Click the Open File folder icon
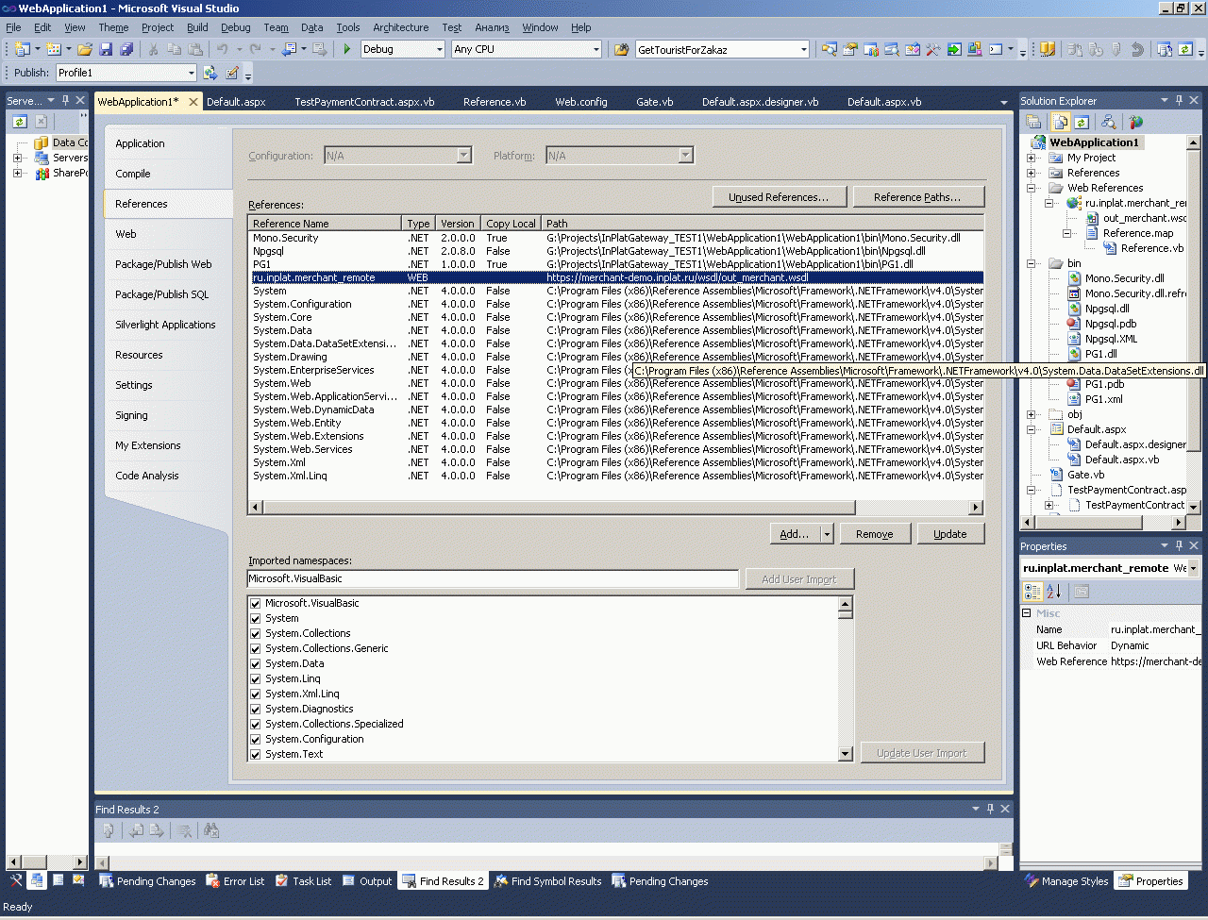 click(x=85, y=49)
